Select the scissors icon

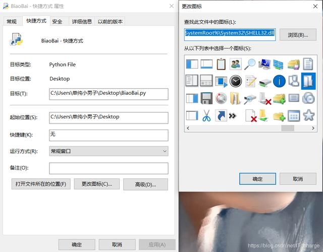pos(206,115)
